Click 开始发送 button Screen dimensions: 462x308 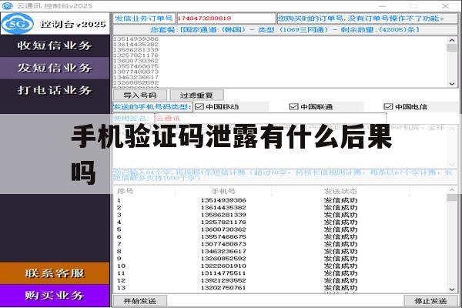click(x=140, y=301)
